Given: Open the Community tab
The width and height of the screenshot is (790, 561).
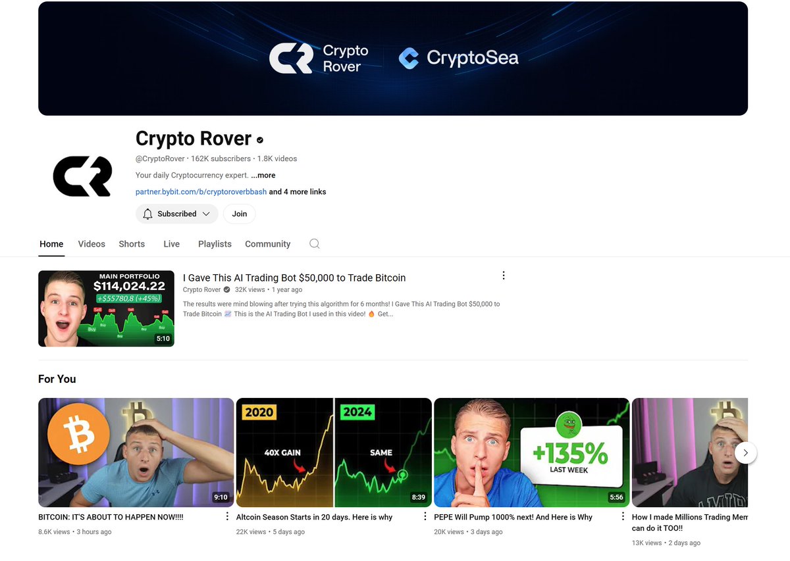Looking at the screenshot, I should (x=267, y=244).
